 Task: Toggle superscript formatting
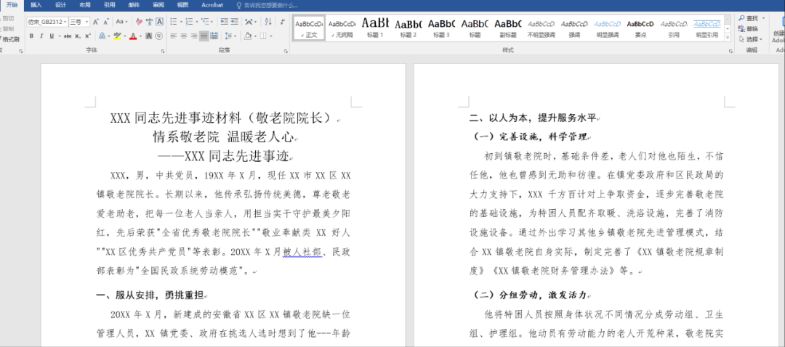88,36
